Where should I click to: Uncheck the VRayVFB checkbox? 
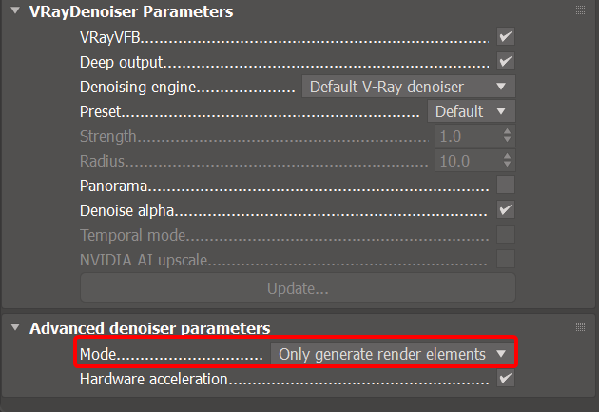tap(506, 37)
